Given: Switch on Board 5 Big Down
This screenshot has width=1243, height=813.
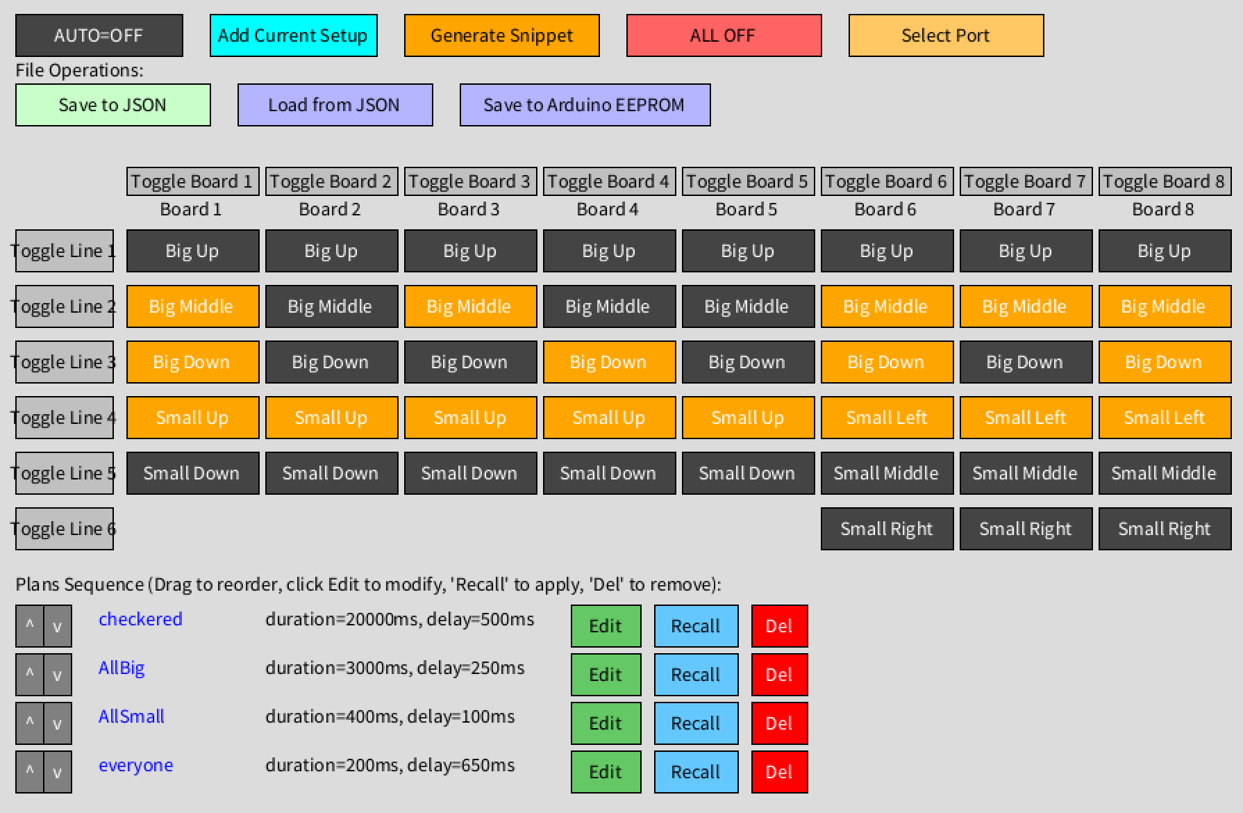Looking at the screenshot, I should (748, 362).
